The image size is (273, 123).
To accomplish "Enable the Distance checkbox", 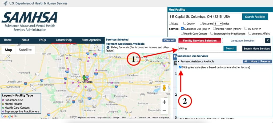I will (201, 23).
